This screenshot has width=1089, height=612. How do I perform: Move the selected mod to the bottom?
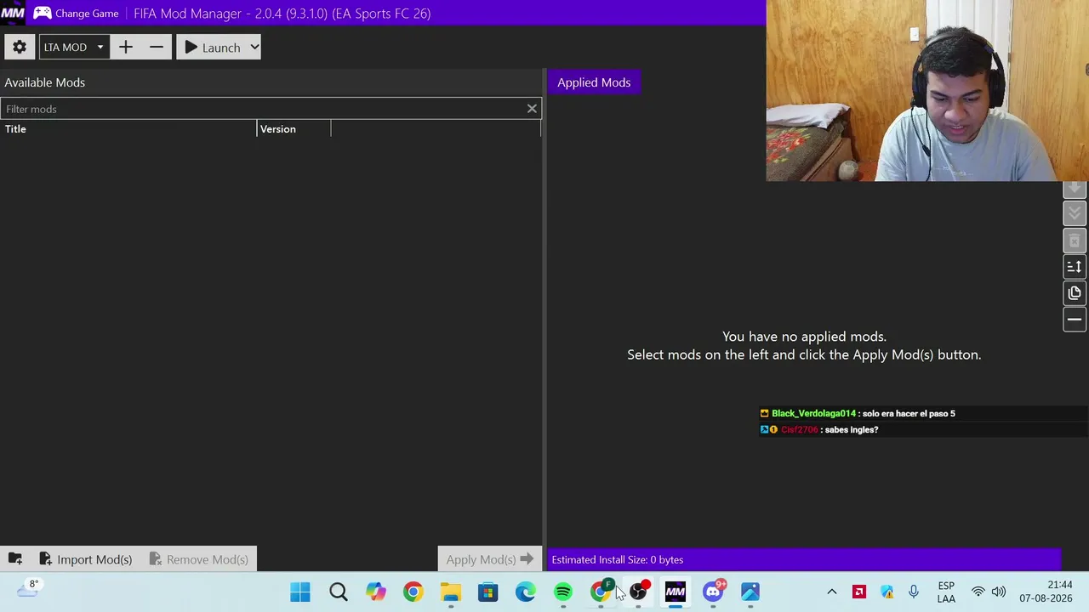1075,213
